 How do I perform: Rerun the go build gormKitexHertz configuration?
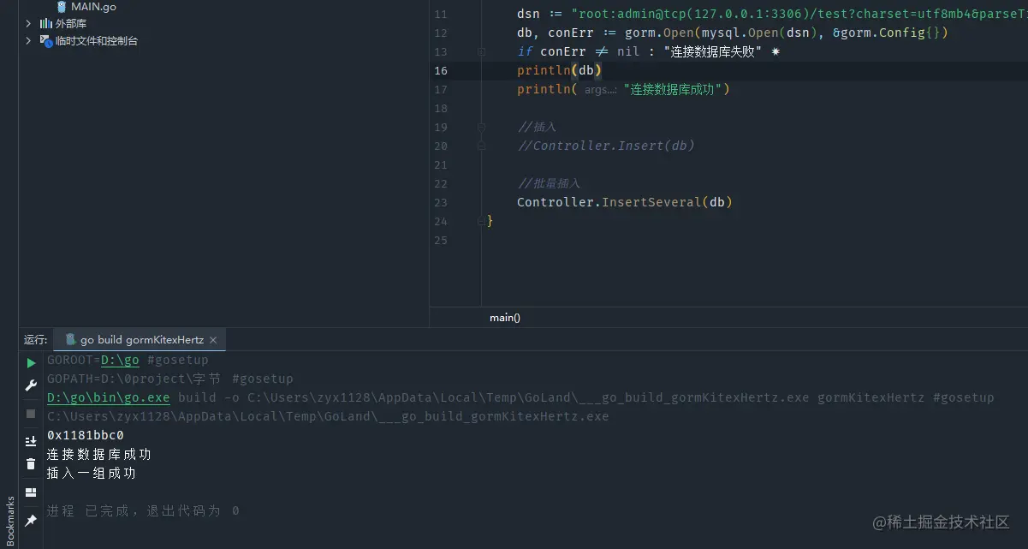[x=31, y=363]
